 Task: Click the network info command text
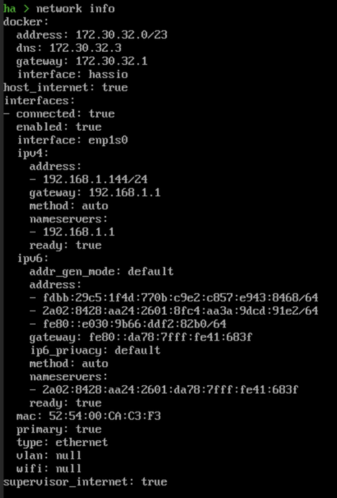[76, 9]
